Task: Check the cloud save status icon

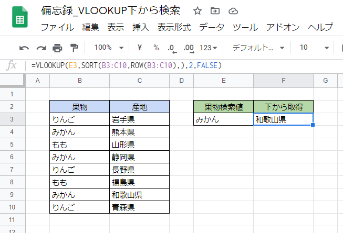Action: 233,11
